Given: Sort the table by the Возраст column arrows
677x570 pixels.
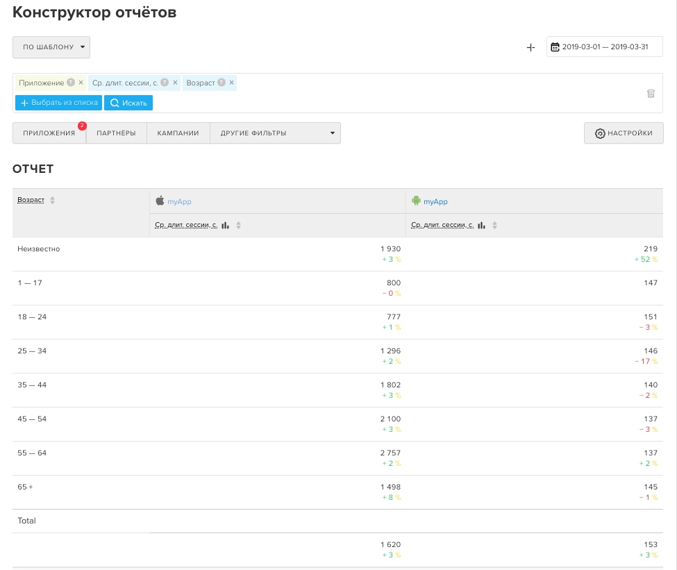Looking at the screenshot, I should coord(52,201).
